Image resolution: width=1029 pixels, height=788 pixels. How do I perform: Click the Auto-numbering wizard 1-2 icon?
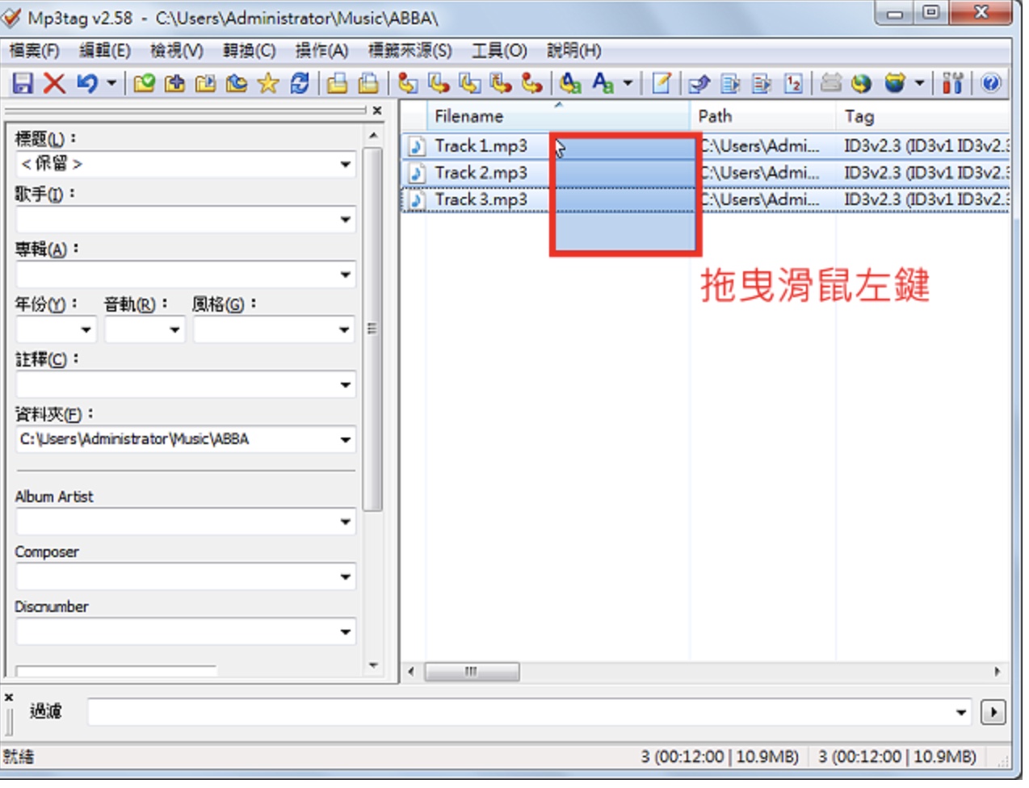pyautogui.click(x=794, y=83)
